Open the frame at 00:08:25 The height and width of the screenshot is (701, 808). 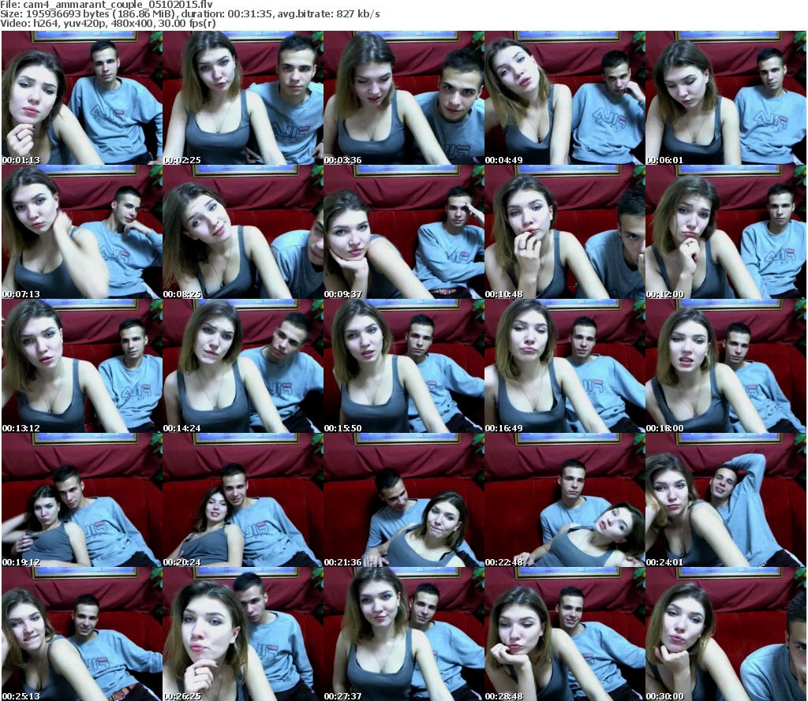(x=243, y=232)
